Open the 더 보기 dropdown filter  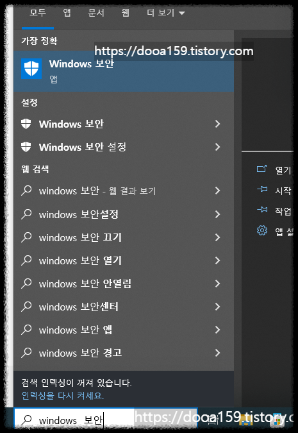tap(165, 13)
